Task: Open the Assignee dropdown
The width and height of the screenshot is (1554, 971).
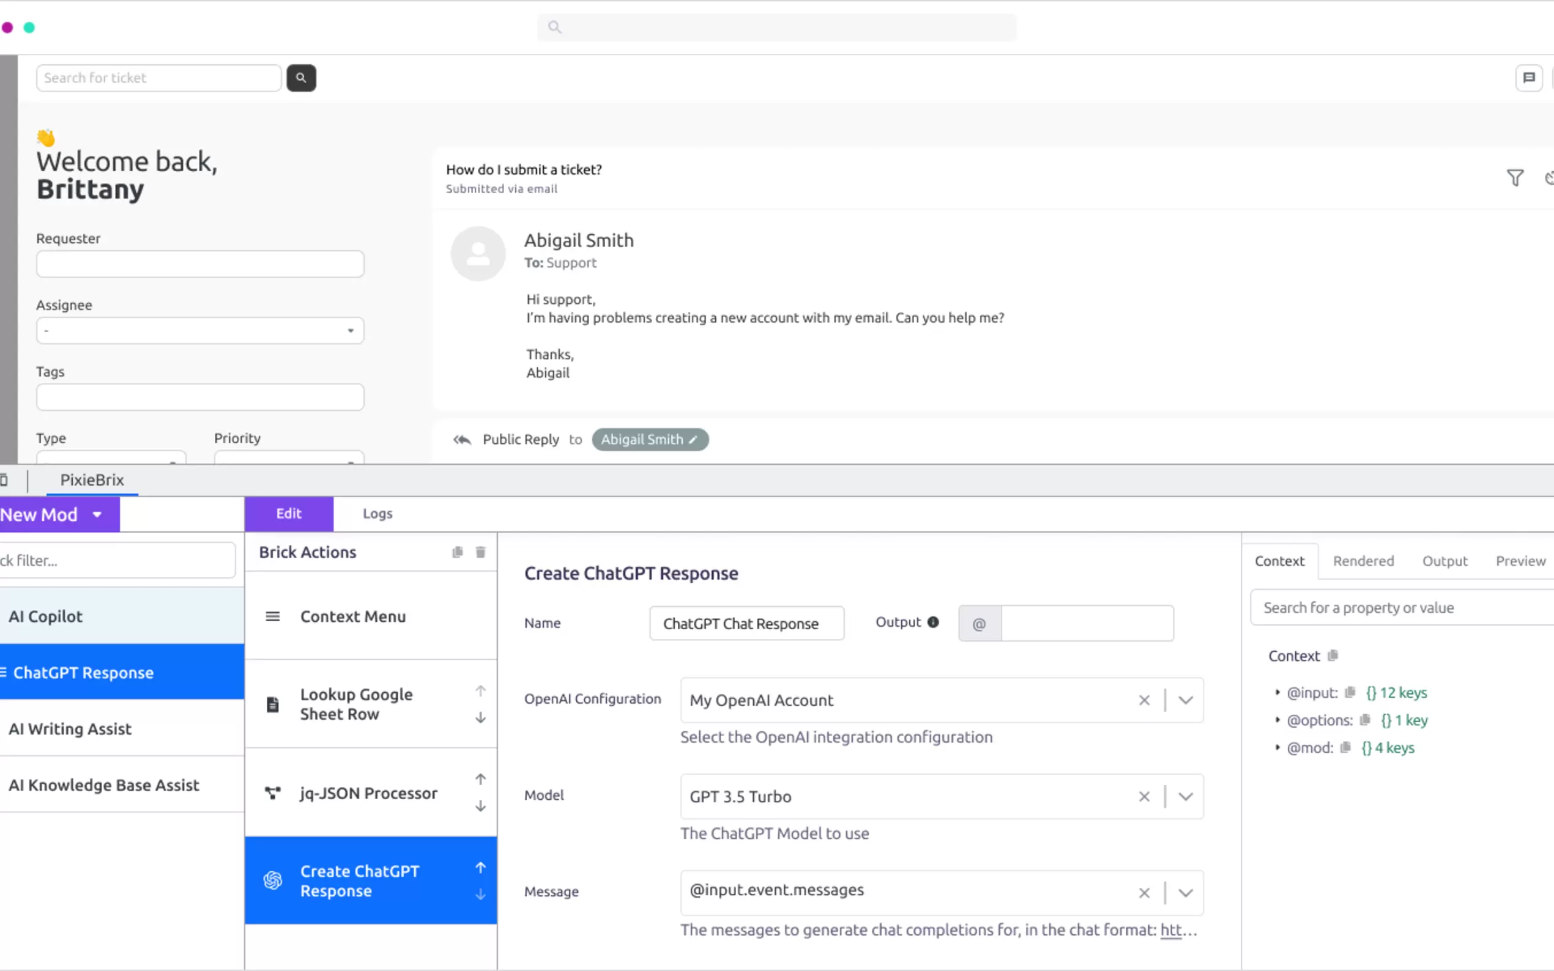Action: tap(201, 331)
